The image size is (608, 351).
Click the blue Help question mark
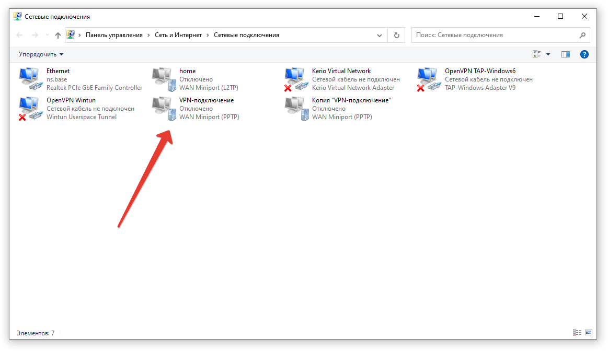click(x=584, y=54)
